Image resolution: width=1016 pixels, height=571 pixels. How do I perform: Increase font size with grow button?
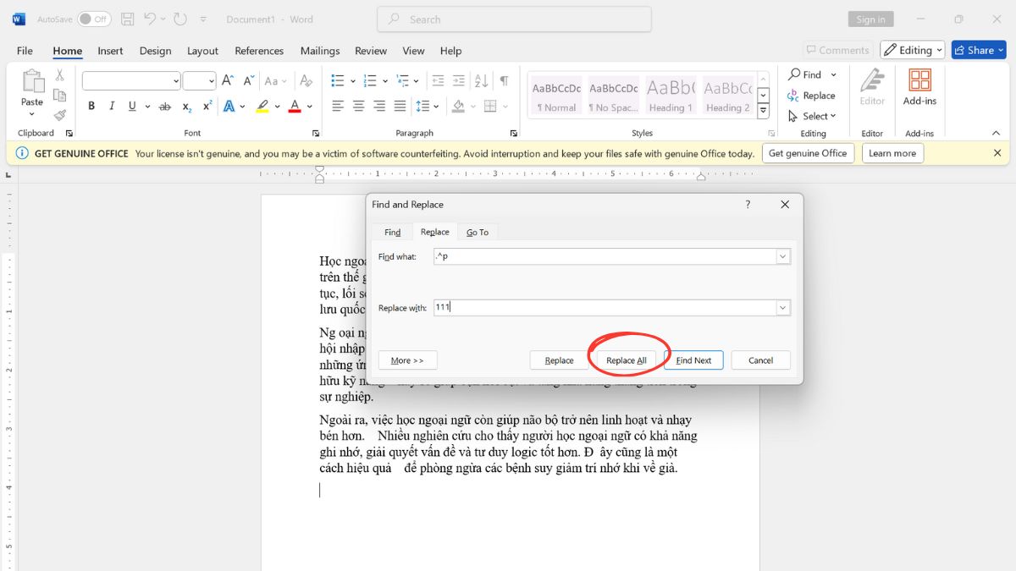click(x=227, y=81)
